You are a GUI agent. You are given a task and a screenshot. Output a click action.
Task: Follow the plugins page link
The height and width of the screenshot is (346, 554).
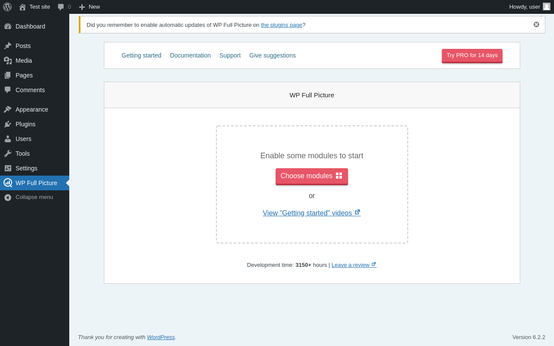pyautogui.click(x=282, y=25)
